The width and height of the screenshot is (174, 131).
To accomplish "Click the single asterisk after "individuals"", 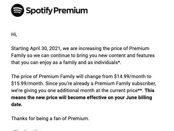I will [119, 62].
